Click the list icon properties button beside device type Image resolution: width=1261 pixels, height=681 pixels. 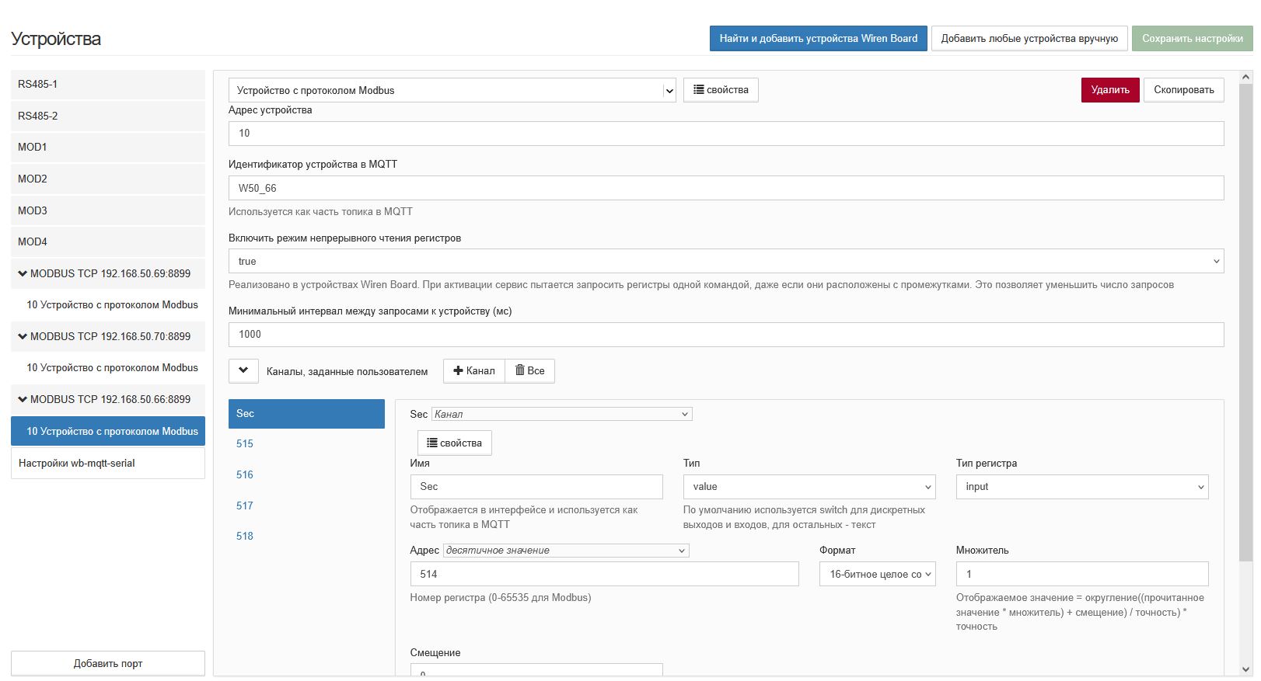721,90
